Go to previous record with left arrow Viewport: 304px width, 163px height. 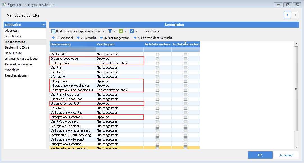[287, 15]
